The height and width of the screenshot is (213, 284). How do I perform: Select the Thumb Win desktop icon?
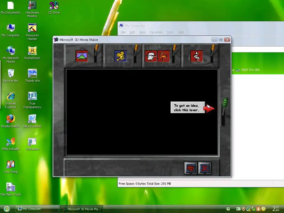[32, 76]
